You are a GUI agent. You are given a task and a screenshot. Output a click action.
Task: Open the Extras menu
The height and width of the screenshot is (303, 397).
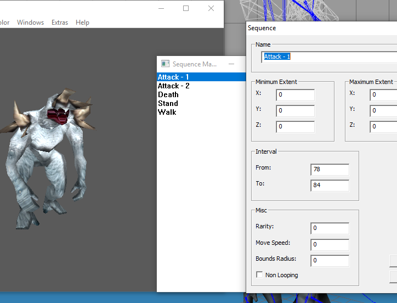point(60,23)
